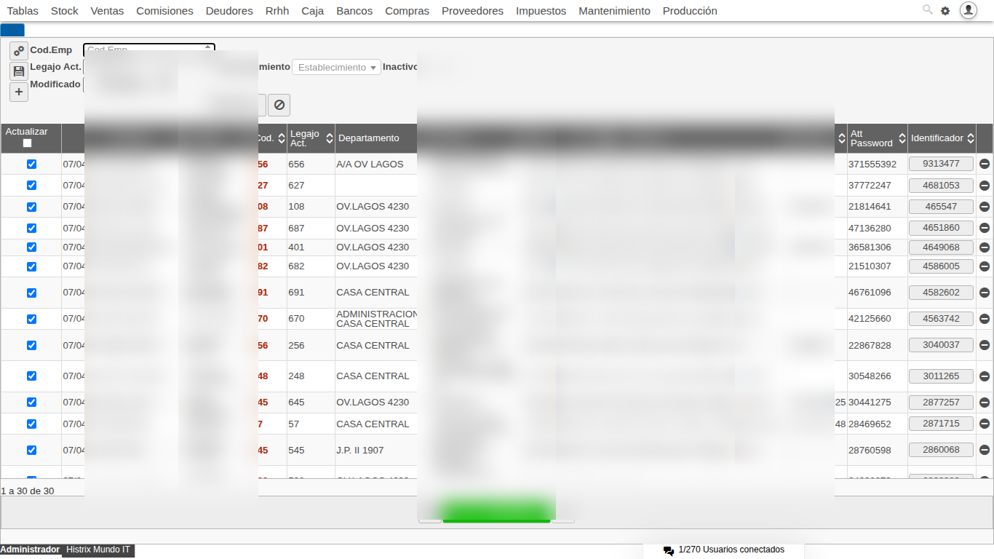
Task: Open the Proveedores menu
Action: click(x=472, y=11)
